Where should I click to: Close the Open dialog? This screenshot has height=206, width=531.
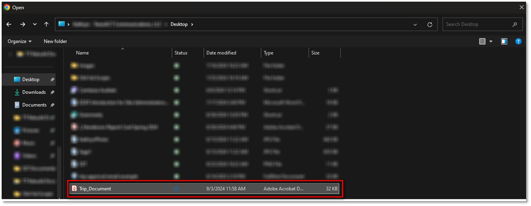coord(521,7)
